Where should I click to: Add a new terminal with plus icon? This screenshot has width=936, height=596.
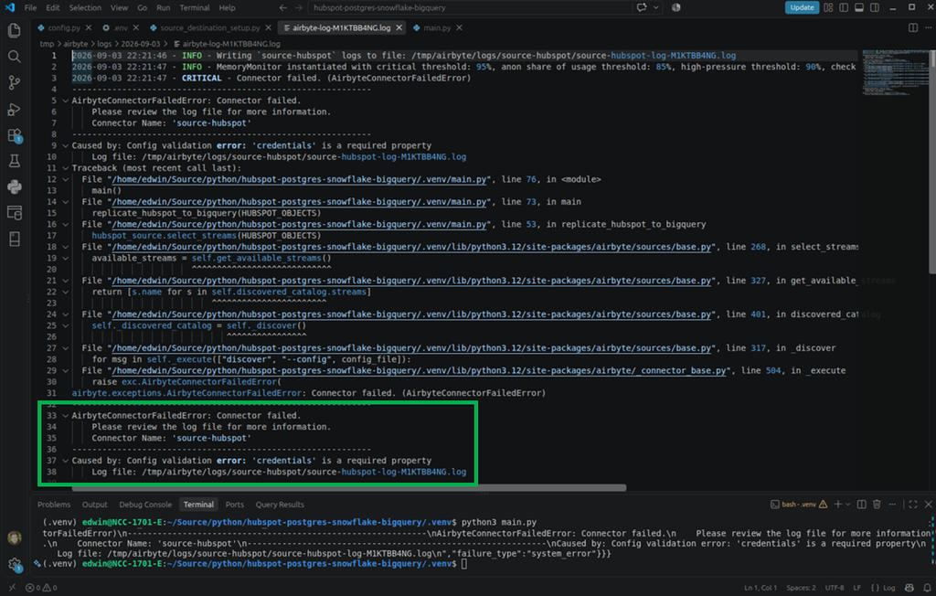coord(837,504)
